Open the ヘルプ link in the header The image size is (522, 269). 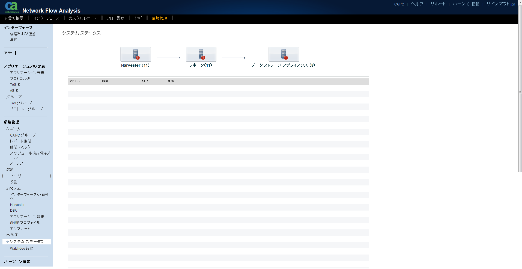[417, 4]
